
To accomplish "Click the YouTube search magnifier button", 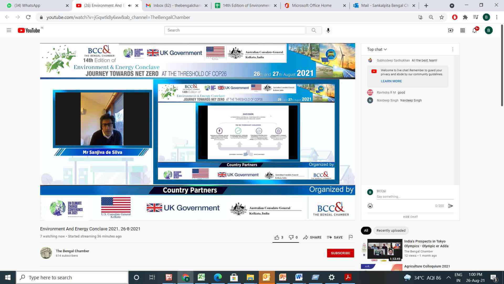I will click(x=314, y=30).
